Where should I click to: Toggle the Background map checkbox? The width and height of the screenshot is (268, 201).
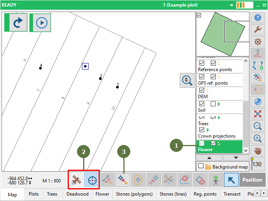(201, 166)
